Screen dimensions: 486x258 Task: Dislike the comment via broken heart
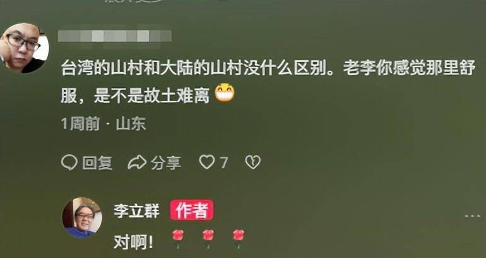pyautogui.click(x=253, y=163)
